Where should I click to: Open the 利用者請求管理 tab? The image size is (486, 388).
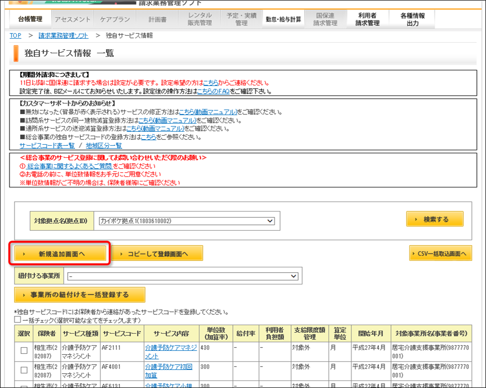coord(368,19)
